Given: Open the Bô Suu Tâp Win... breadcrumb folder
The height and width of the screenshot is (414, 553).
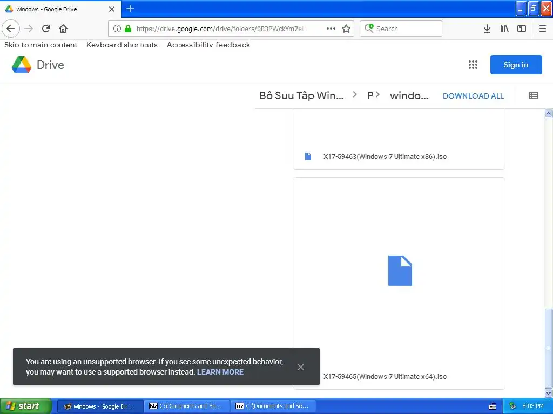Looking at the screenshot, I should [x=301, y=95].
